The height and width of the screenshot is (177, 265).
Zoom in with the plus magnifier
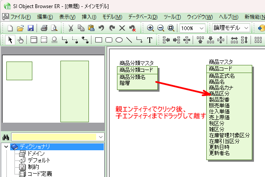coord(150,28)
